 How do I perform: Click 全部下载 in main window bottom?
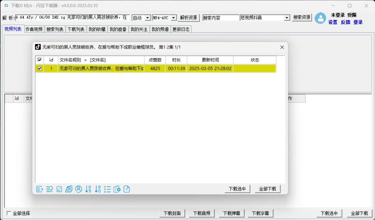pos(360,213)
